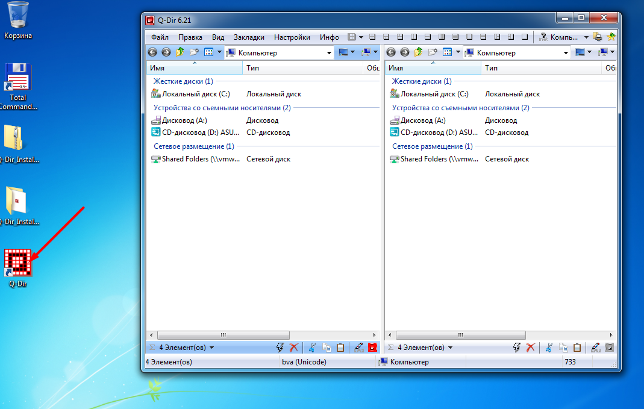
Task: Open the Закладки menu
Action: coord(249,37)
